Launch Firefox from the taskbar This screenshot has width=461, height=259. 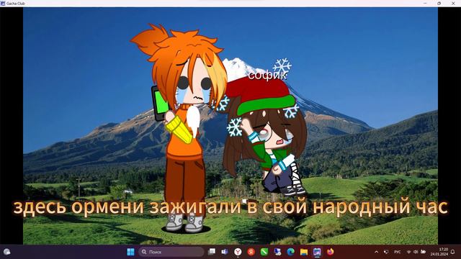click(330, 252)
